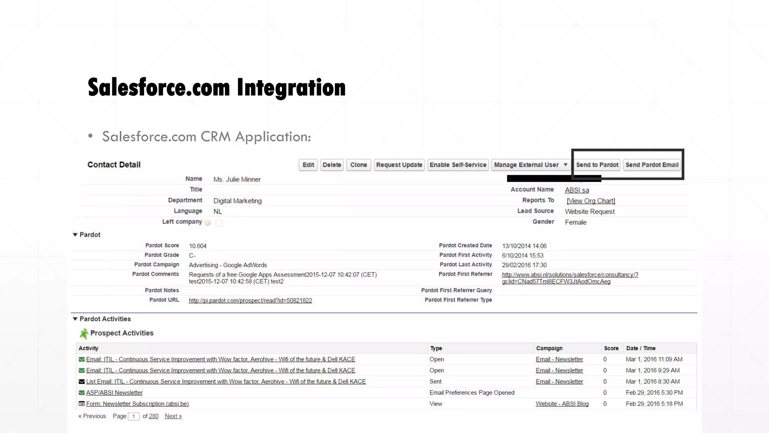This screenshot has height=433, width=769.
Task: Go to Next page of activities
Action: tap(173, 416)
